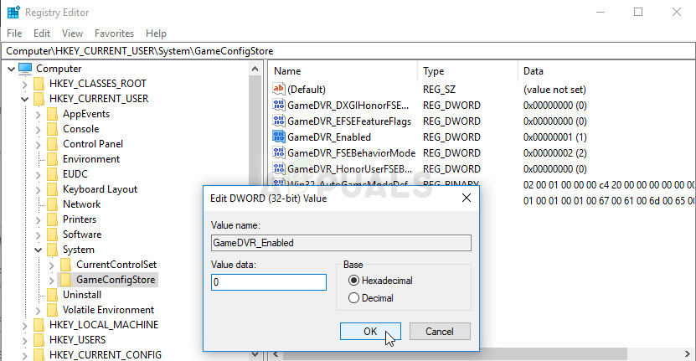Viewport: 696px width, 361px height.
Task: Expand the Keyboard Layout key
Action: click(39, 189)
